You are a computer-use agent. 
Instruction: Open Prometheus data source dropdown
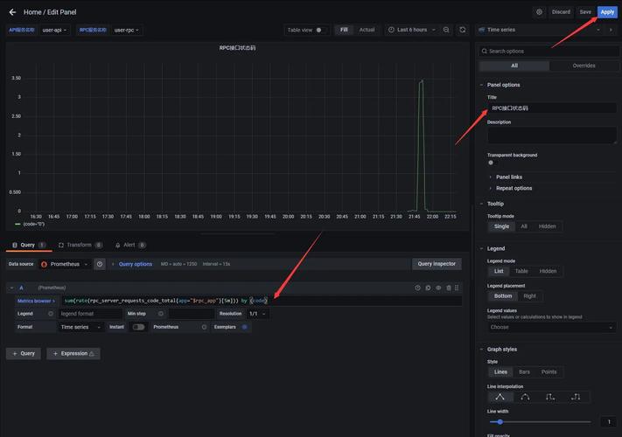click(x=65, y=264)
